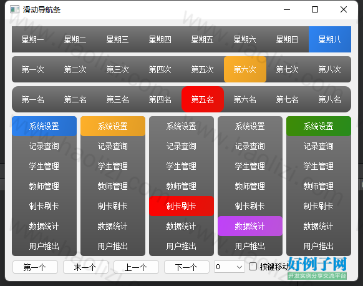Viewport: 363px width, 286px height.
Task: Choose red 制卡刷卡 in middle vertical list
Action: pos(181,206)
